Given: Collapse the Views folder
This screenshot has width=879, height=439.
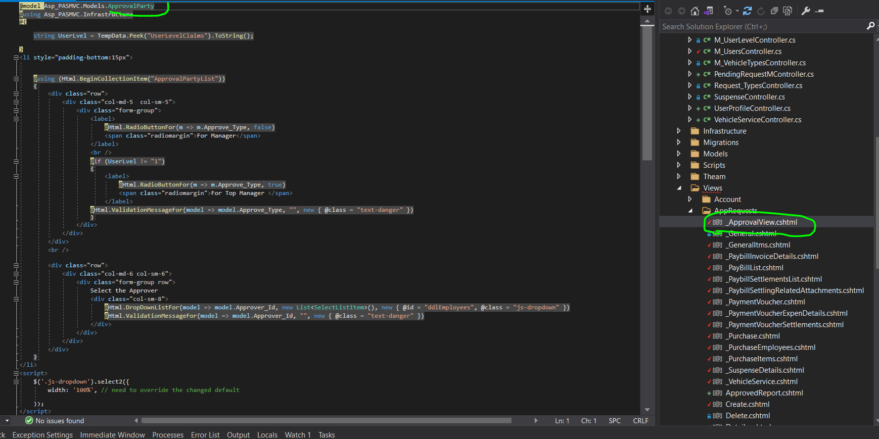Looking at the screenshot, I should pos(679,188).
